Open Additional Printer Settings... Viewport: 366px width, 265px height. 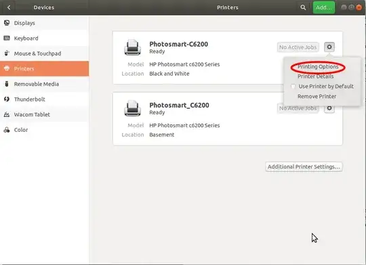(x=304, y=167)
